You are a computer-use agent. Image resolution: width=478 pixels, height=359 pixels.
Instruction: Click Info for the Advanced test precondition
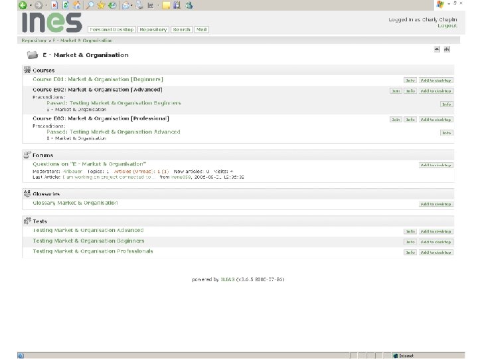click(x=447, y=133)
